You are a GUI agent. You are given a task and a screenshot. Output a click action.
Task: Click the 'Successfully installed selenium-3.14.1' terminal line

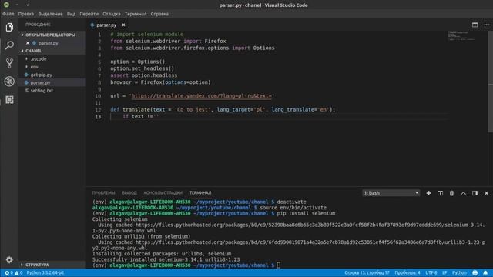(166, 259)
